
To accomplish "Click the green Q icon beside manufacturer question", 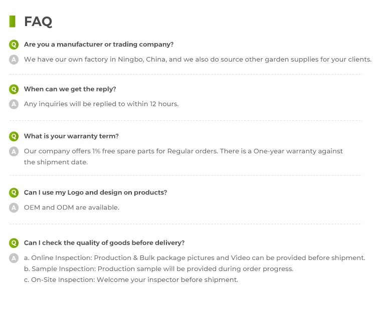I will point(14,45).
